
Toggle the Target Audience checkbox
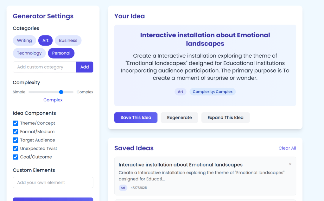click(x=16, y=140)
